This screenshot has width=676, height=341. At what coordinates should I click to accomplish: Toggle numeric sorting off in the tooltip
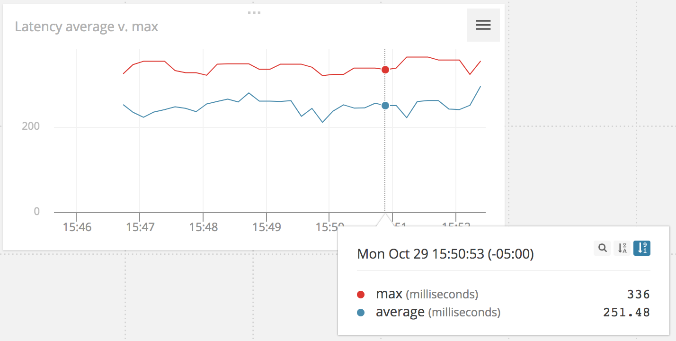(641, 248)
